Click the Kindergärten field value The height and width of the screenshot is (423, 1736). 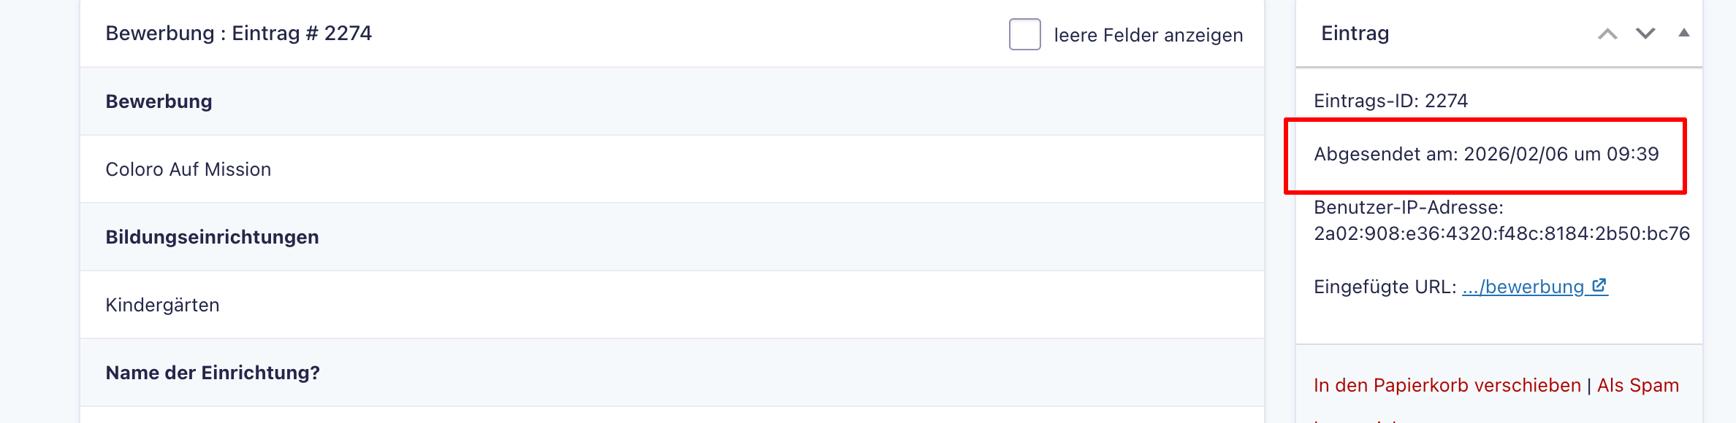(162, 305)
